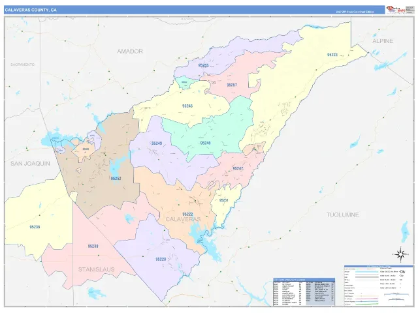Open the map legend panel
This screenshot has width=418, height=313.
(x=378, y=286)
